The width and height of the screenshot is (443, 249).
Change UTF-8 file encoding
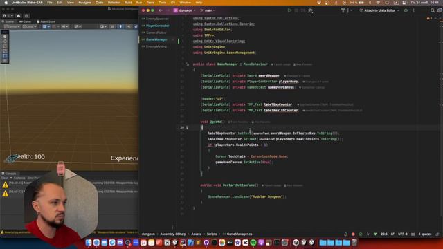403,234
